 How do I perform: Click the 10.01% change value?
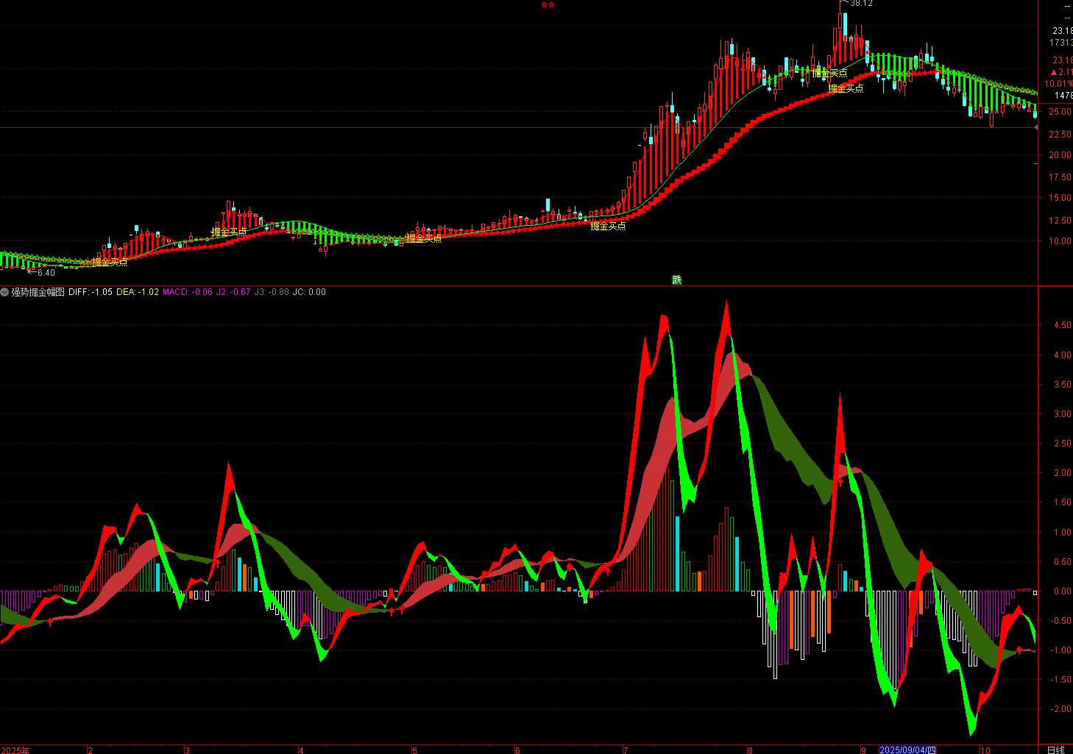click(x=1058, y=84)
